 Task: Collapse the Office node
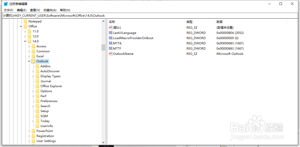pos(21,26)
